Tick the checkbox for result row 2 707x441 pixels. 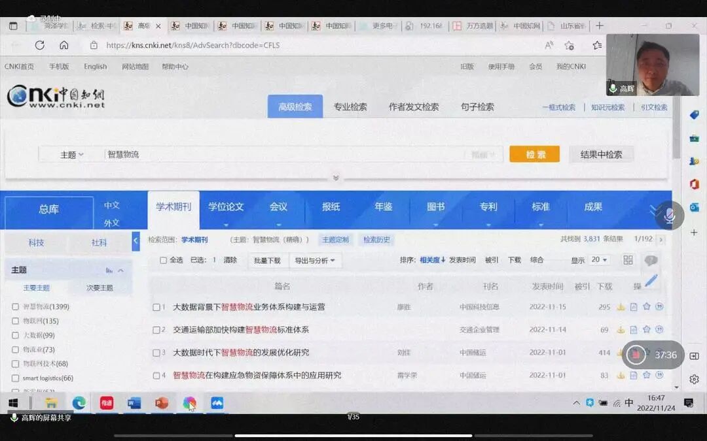coord(156,331)
